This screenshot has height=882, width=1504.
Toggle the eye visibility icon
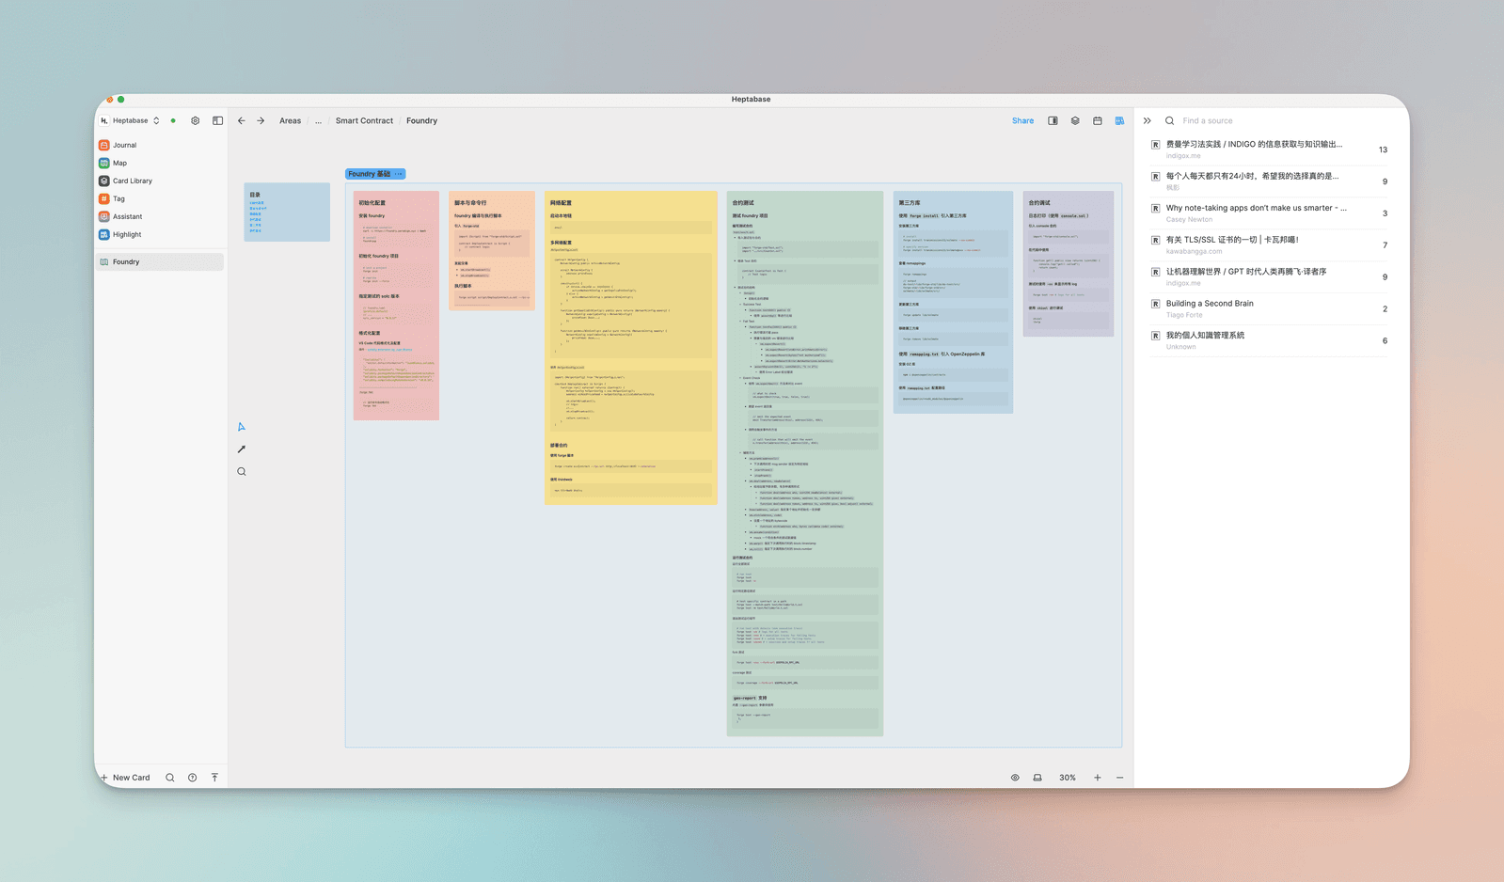(1015, 778)
